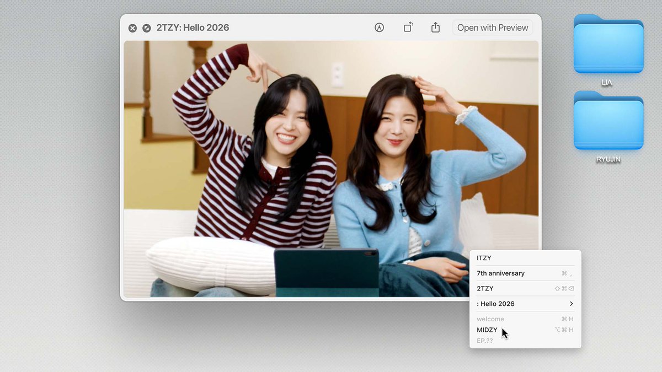
Task: Choose 2TZY in the context menu
Action: (x=485, y=288)
